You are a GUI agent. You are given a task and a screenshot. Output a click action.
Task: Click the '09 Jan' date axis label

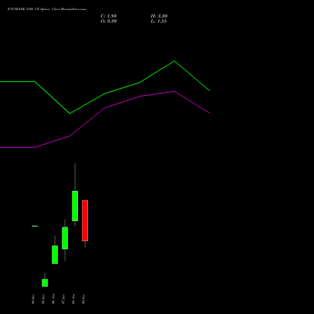[84, 299]
